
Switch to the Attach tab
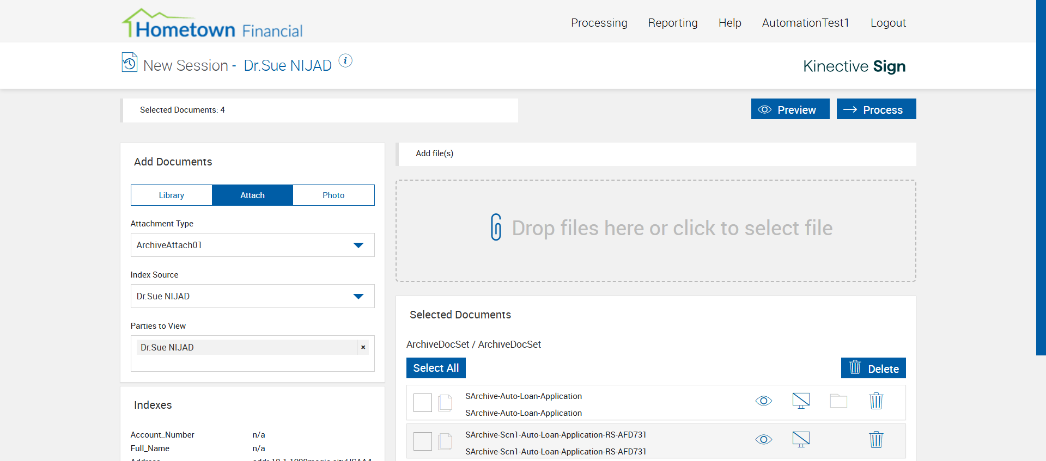pos(253,195)
